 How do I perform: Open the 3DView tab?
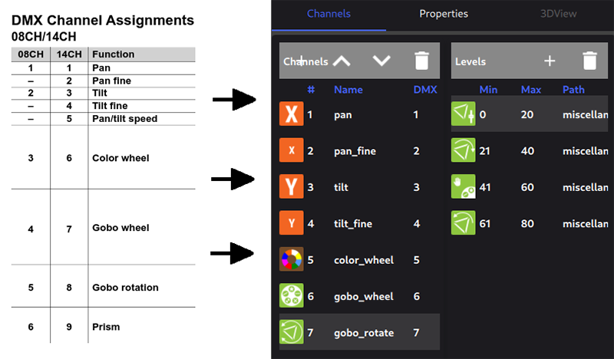click(559, 14)
